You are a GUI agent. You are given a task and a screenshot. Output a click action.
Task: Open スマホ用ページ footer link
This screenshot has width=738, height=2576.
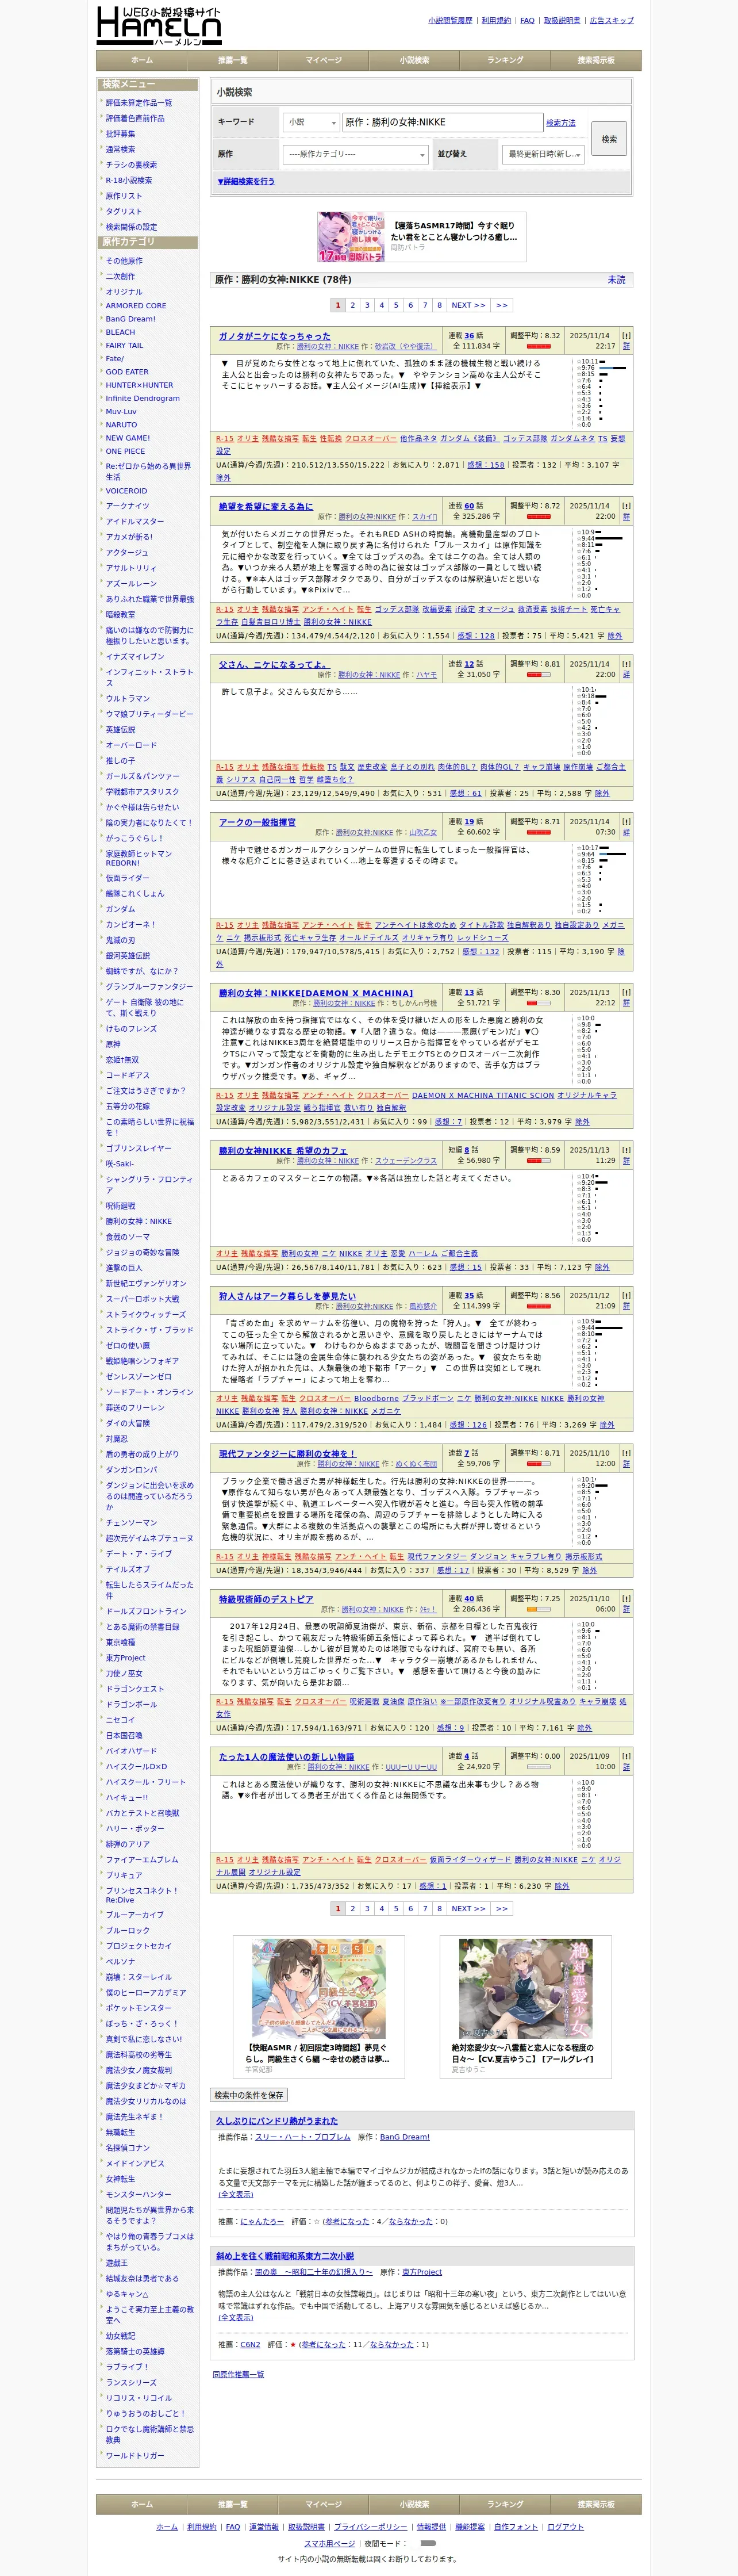pyautogui.click(x=329, y=2543)
